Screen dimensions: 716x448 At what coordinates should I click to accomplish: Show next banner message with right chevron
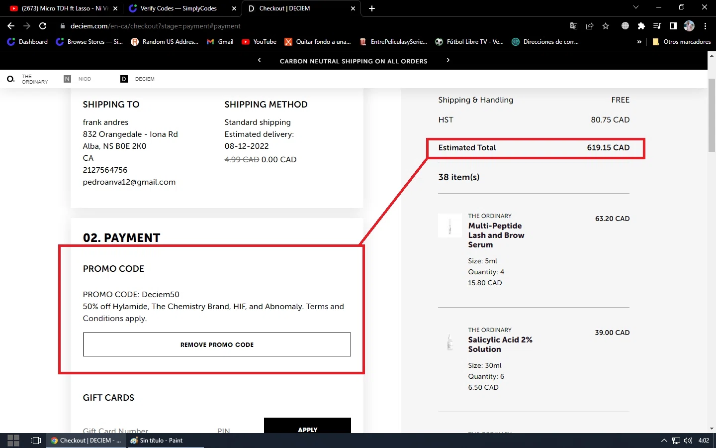click(x=448, y=60)
